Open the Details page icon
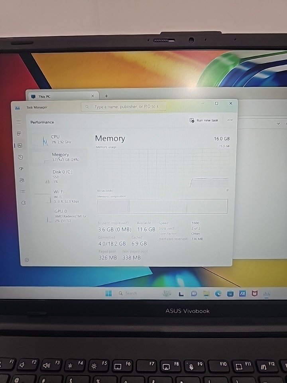This screenshot has height=383, width=287. coord(23,191)
